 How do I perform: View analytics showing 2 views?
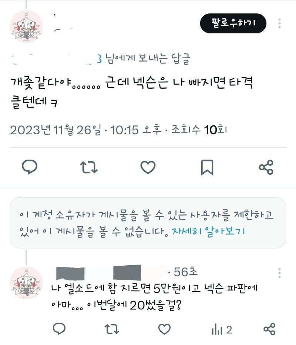(x=222, y=329)
